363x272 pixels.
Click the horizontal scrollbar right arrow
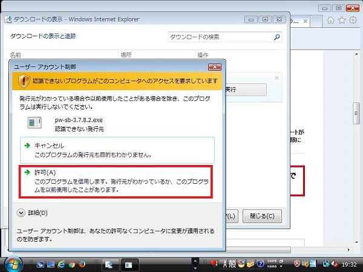point(349,250)
